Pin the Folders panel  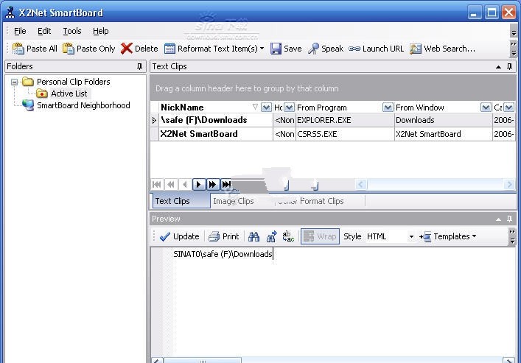(x=139, y=66)
